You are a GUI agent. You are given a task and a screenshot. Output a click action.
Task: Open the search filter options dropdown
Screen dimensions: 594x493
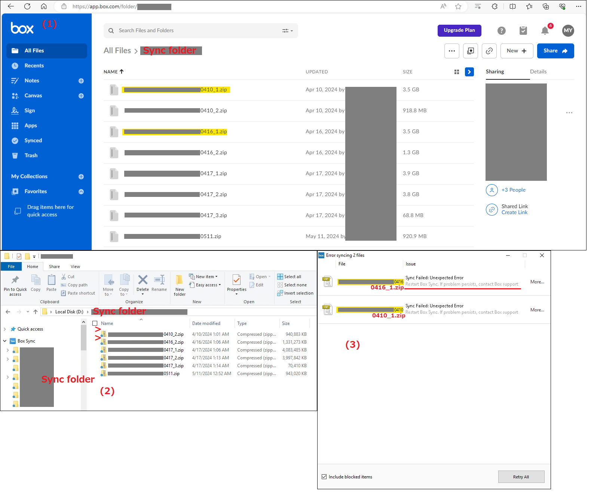(287, 31)
